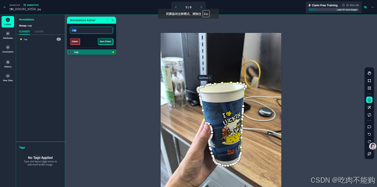Undo the last action
Image resolution: width=377 pixels, height=187 pixels.
(369, 134)
